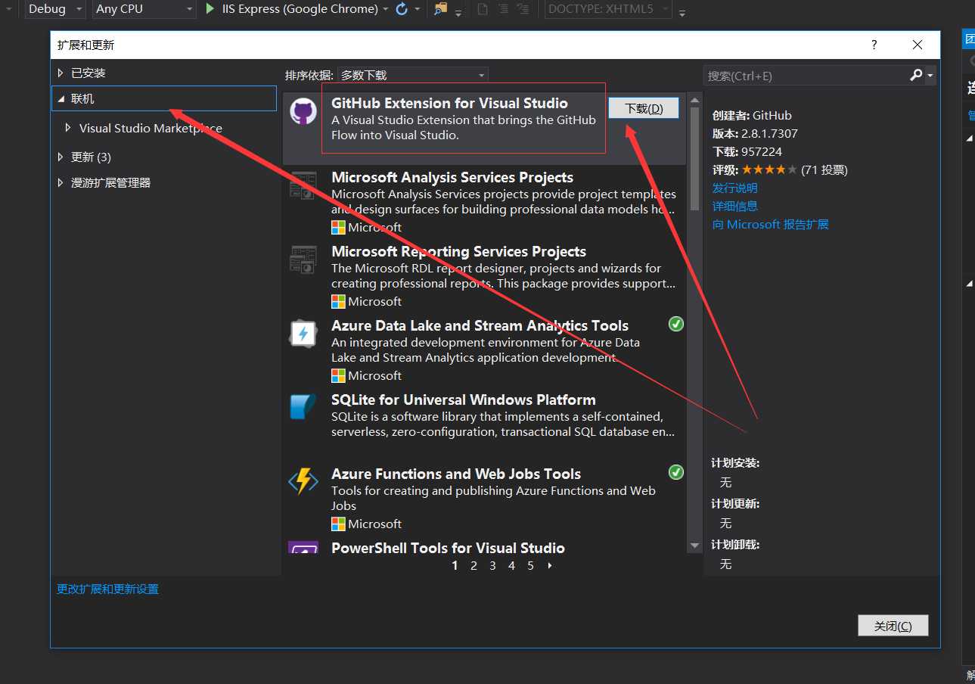Click the help question mark in dialog title

tap(874, 45)
